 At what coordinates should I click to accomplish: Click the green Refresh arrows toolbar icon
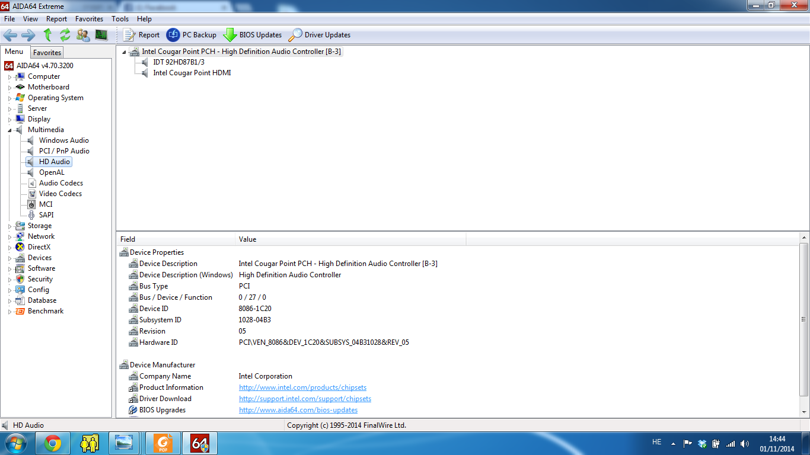65,35
